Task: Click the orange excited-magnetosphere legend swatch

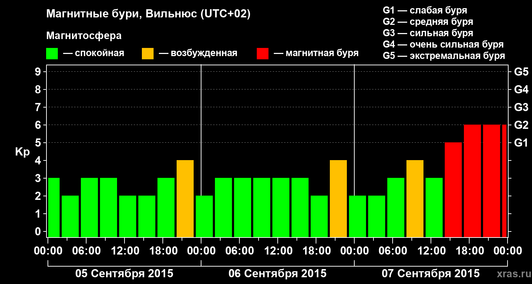Action: [x=148, y=53]
